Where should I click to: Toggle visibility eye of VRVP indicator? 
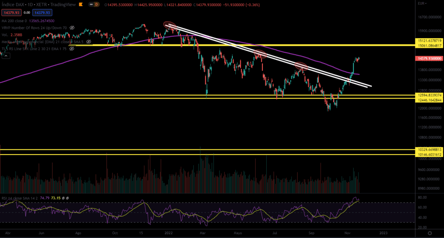72,27
